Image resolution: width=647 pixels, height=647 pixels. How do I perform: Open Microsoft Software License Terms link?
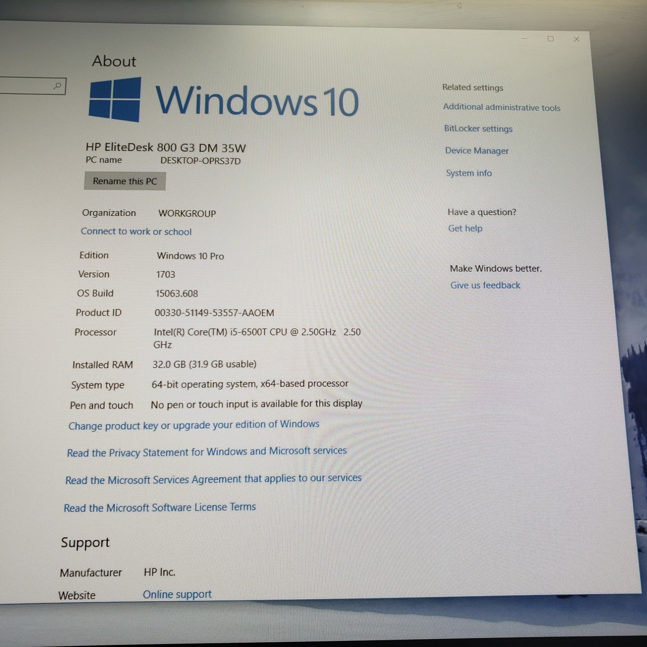pyautogui.click(x=160, y=507)
